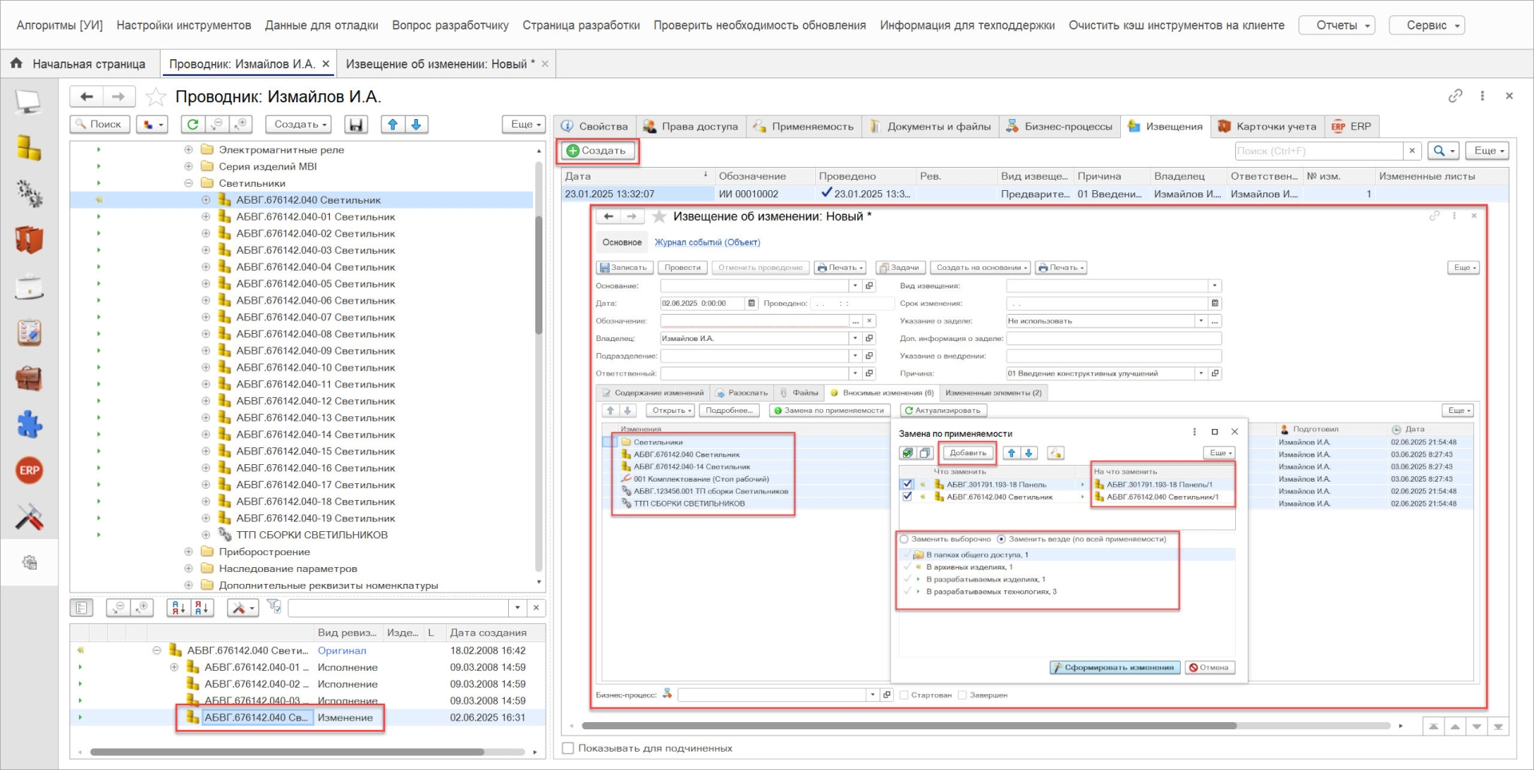Switch to the Применяемость tab
Image resolution: width=1534 pixels, height=770 pixels.
(x=804, y=126)
